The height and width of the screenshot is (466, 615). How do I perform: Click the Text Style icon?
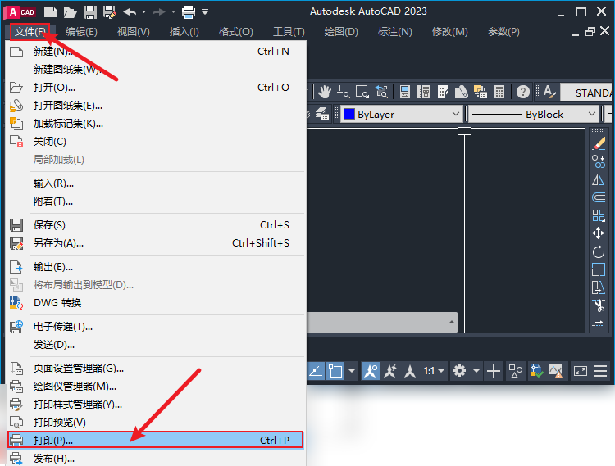coord(549,92)
